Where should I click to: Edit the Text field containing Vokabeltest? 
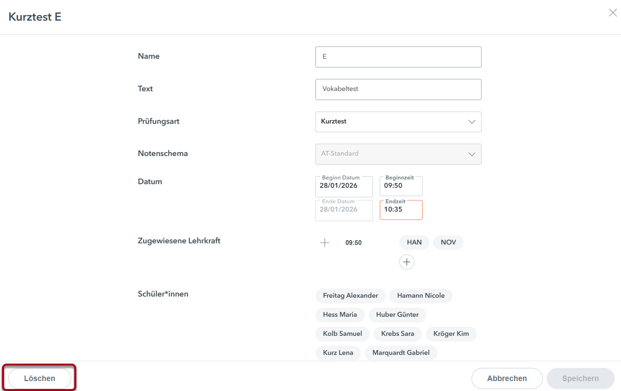[x=398, y=89]
